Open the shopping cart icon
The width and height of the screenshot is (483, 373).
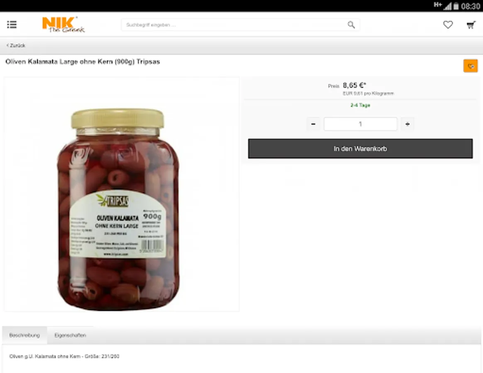[x=471, y=25]
